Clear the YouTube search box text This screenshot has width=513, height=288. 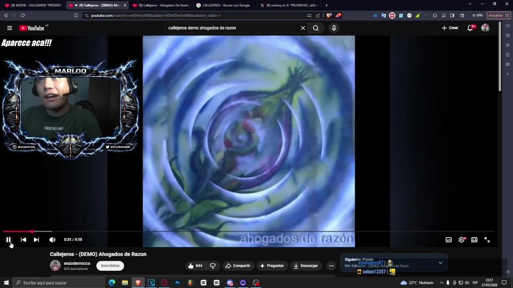[x=303, y=28]
